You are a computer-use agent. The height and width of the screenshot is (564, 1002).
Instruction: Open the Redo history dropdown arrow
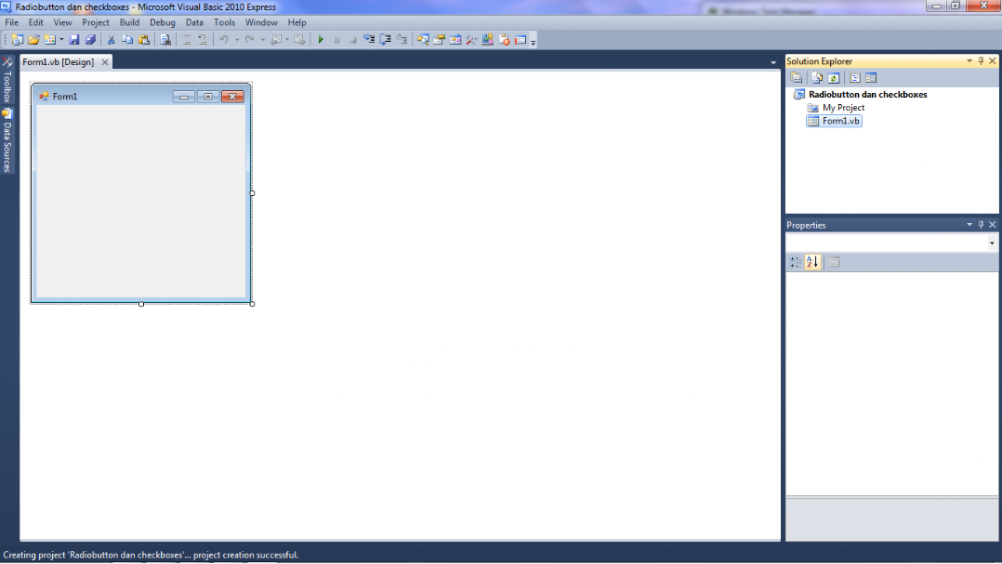click(x=263, y=40)
